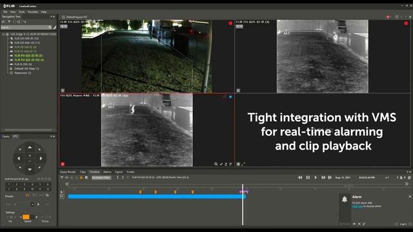Click the filter icon in Navigation Tree toolbar
413x232 pixels.
coord(9,22)
